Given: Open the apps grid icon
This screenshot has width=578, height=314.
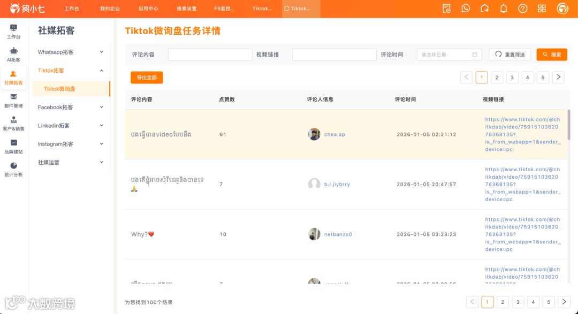Looking at the screenshot, I should tap(542, 9).
